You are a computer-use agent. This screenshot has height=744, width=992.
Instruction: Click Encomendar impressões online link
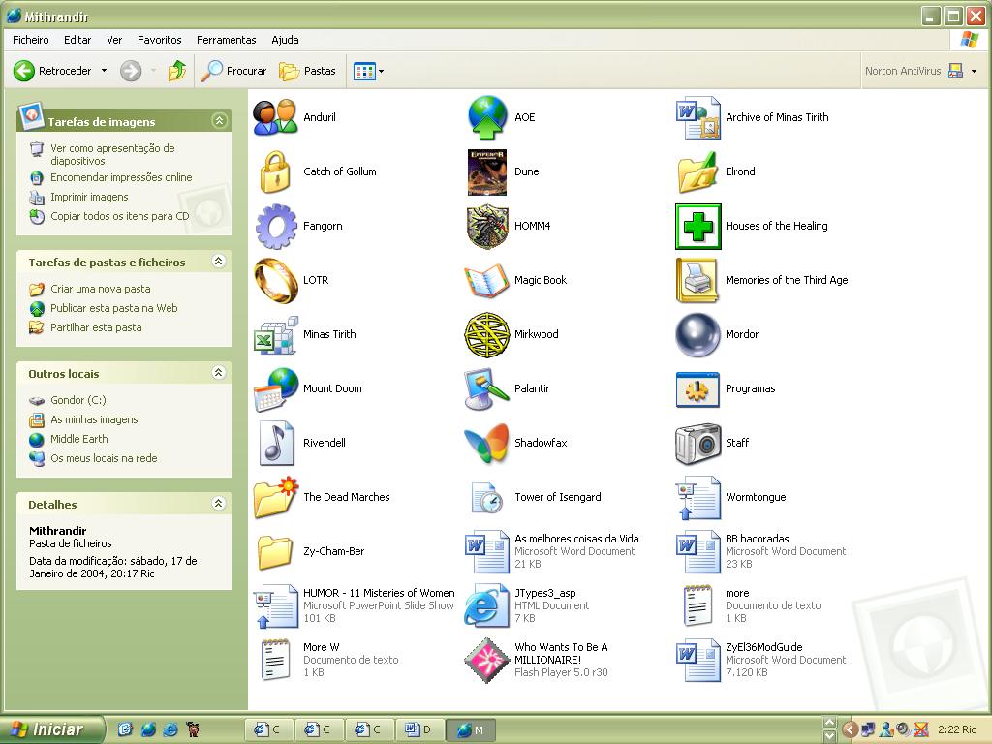point(121,178)
